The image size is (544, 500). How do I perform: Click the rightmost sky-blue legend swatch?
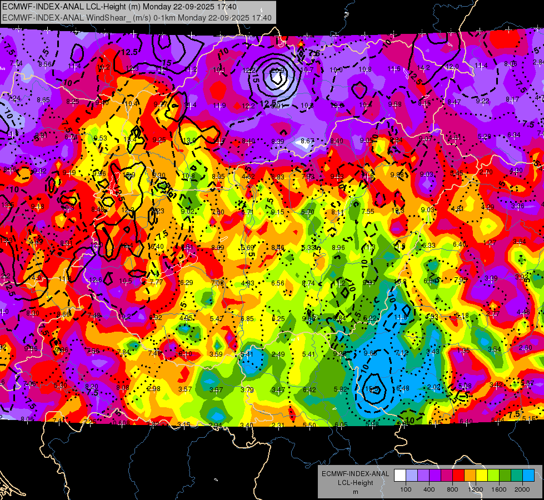point(528,476)
